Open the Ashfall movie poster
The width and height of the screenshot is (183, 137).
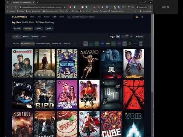tap(22, 124)
